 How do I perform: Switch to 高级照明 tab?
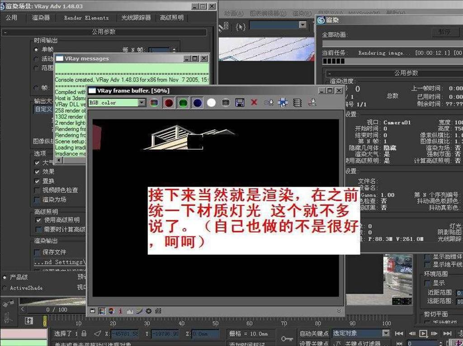point(171,18)
